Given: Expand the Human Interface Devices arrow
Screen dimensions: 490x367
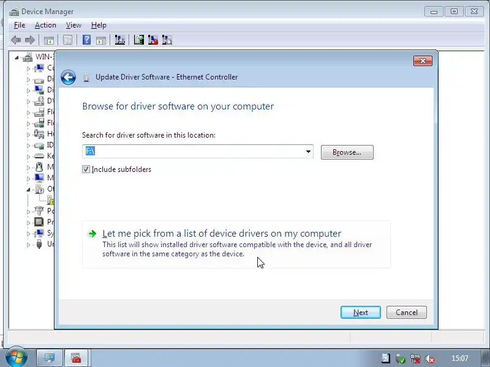Looking at the screenshot, I should click(28, 135).
